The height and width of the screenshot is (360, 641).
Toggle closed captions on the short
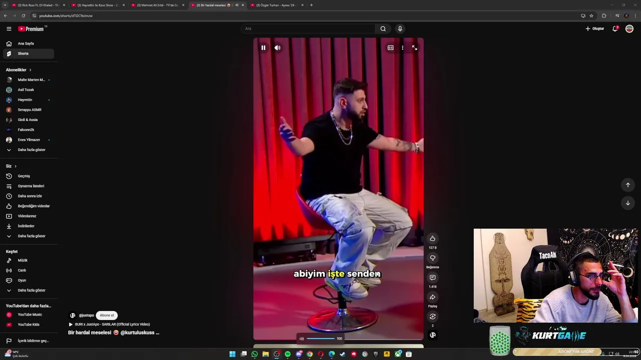coord(391,47)
